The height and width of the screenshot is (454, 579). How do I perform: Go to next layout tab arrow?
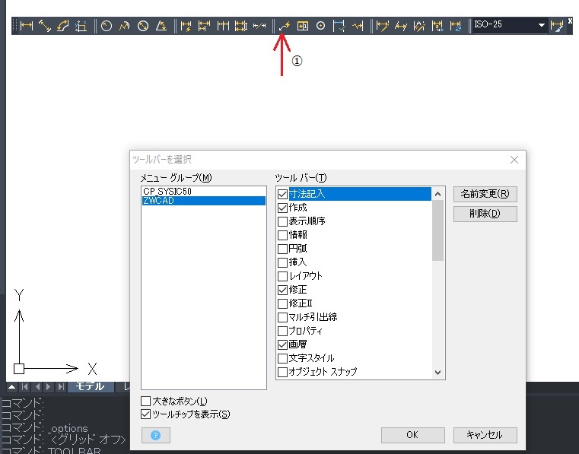click(x=49, y=387)
